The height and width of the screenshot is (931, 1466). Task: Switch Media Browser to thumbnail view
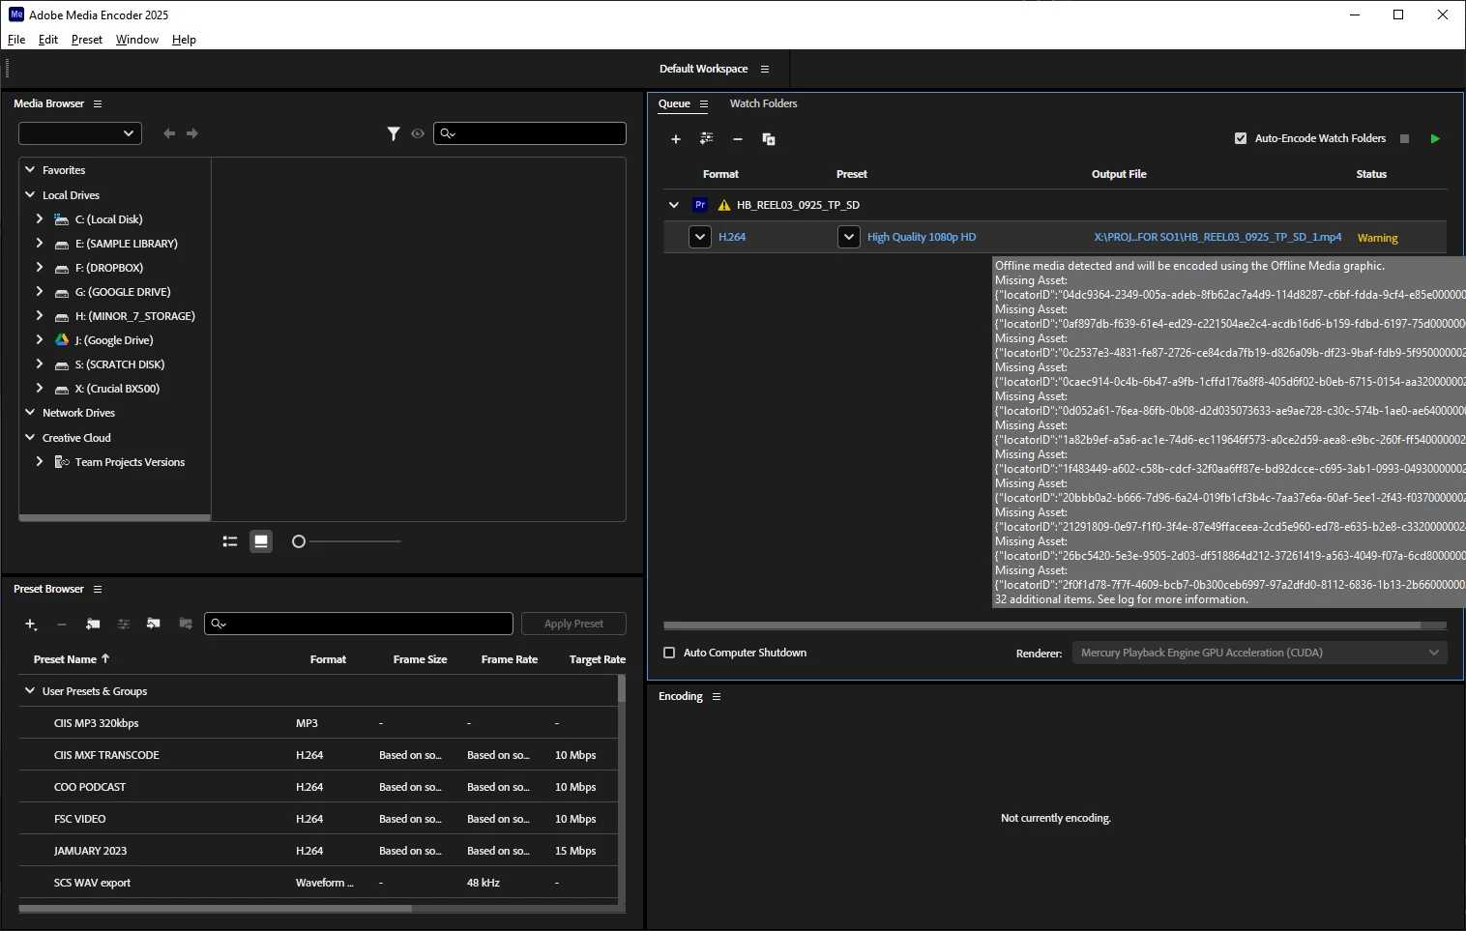point(261,541)
